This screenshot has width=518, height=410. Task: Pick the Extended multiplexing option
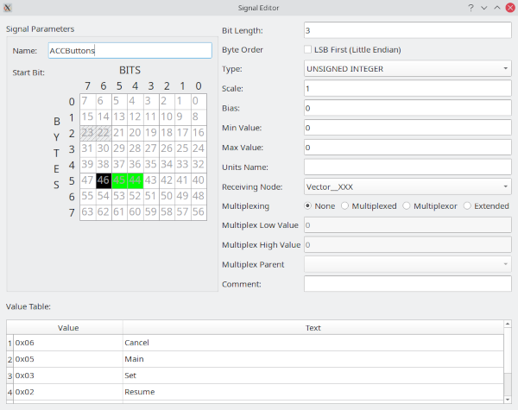(467, 205)
